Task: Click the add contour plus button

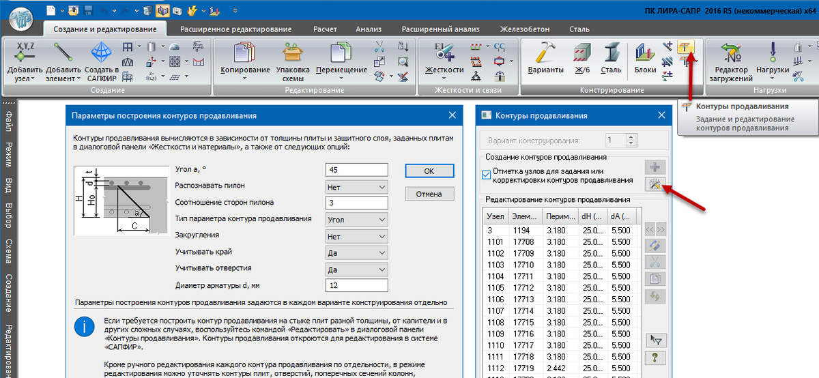Action: [655, 167]
